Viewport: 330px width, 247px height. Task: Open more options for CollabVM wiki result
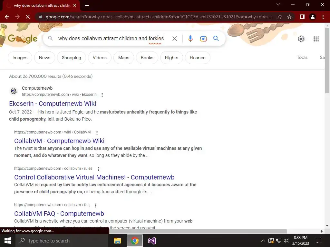97,133
